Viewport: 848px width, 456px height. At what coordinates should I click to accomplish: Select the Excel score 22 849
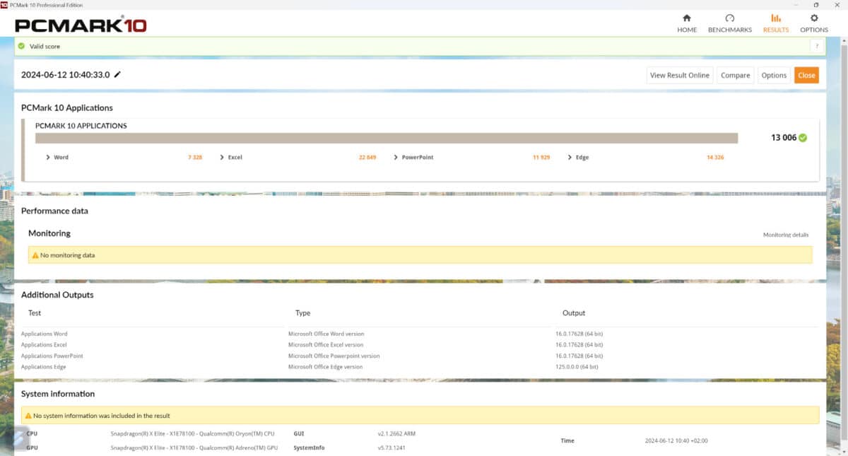coord(367,157)
